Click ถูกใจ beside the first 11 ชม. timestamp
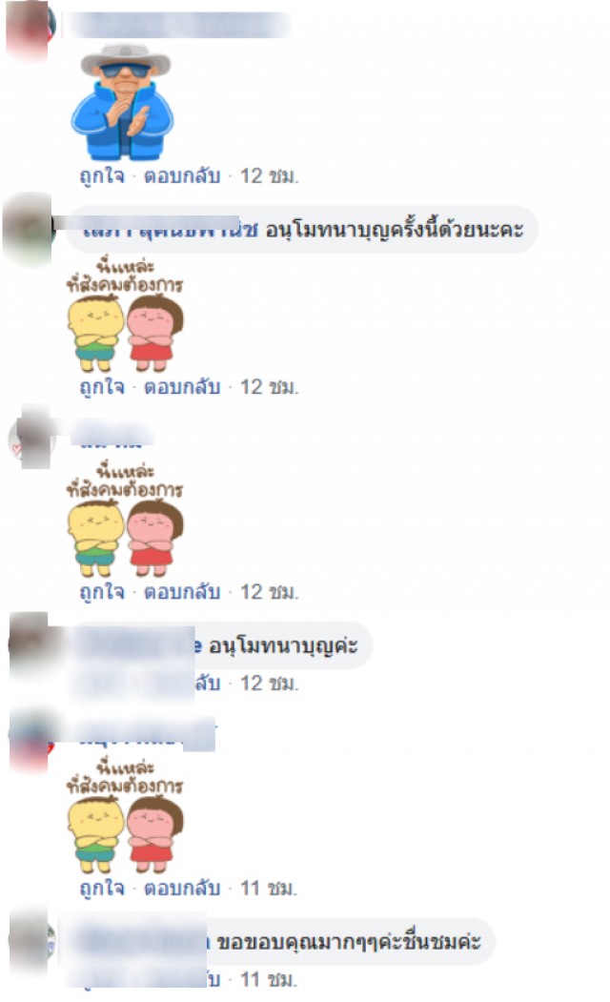 pos(102,889)
